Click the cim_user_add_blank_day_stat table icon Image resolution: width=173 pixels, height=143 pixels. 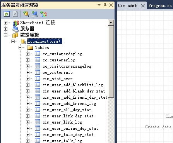38,91
